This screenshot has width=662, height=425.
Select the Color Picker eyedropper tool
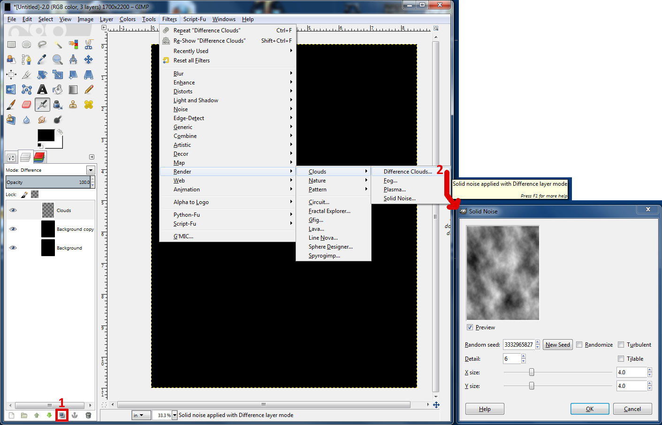(42, 60)
